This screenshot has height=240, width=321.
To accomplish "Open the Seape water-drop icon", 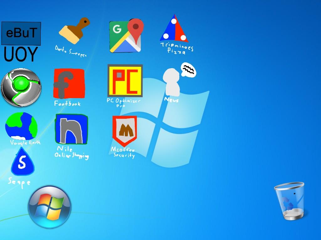I will 23,161.
